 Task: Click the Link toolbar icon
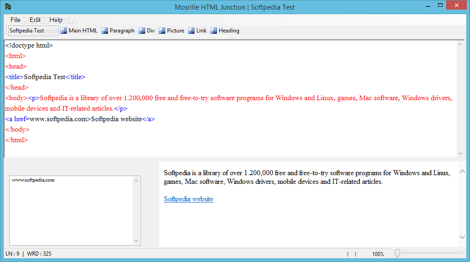[191, 31]
